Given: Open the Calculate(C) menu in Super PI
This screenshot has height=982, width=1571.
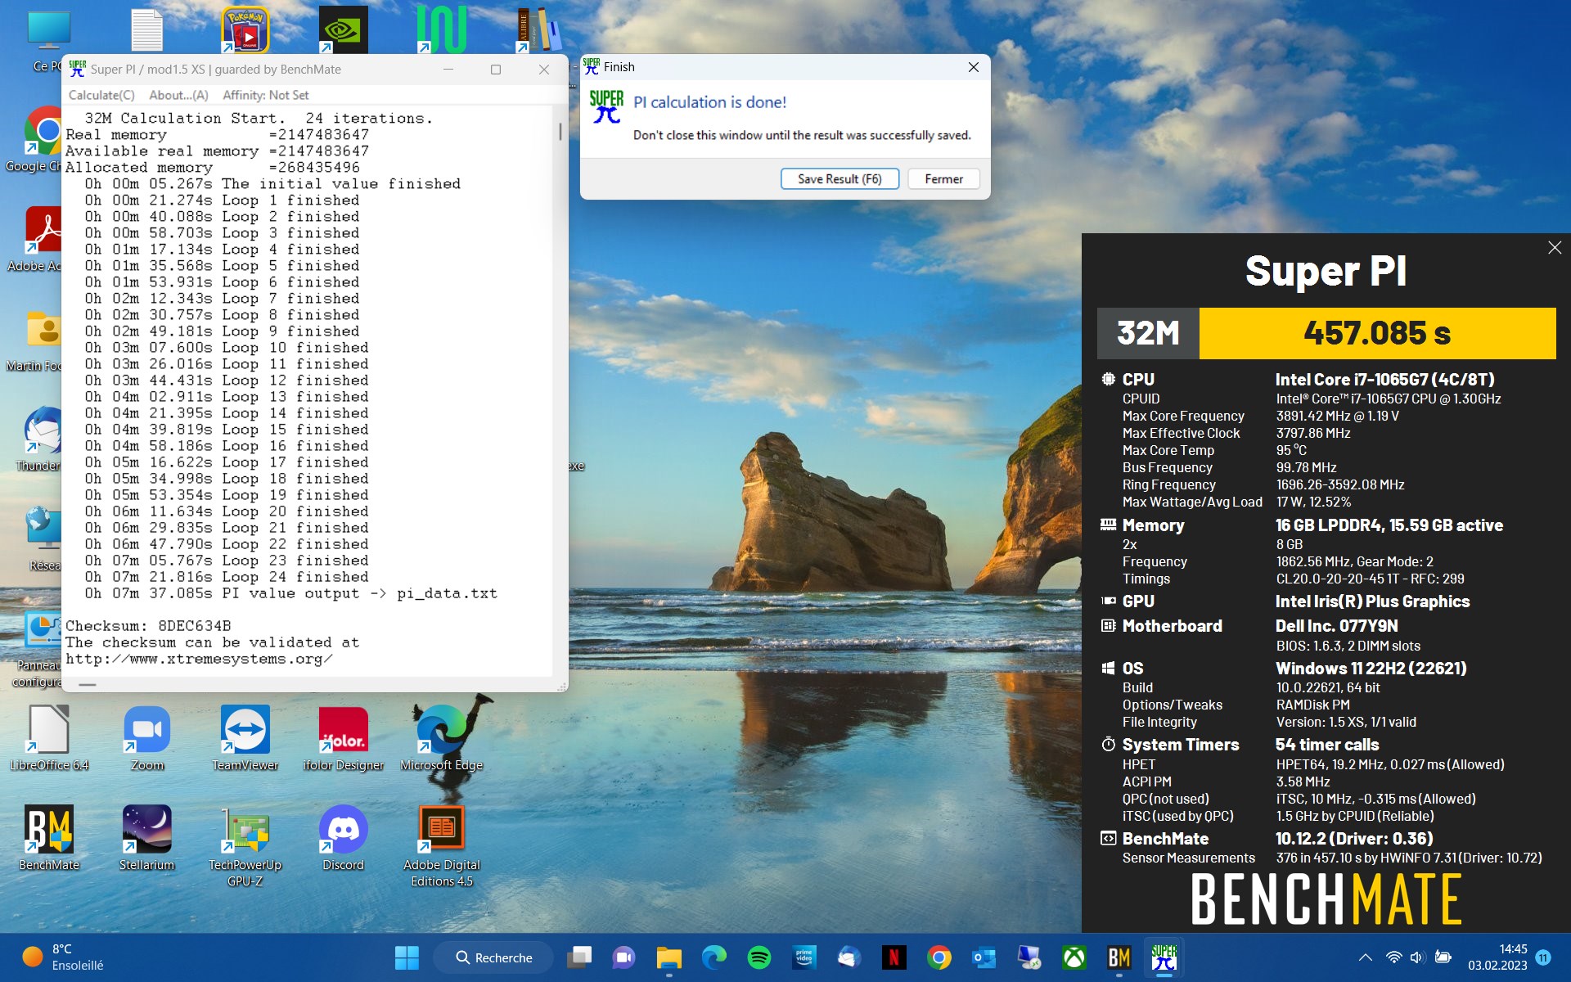Looking at the screenshot, I should click(x=101, y=95).
